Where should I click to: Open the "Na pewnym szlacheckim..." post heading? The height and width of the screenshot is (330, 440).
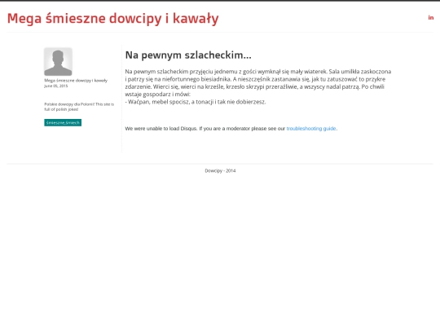188,55
